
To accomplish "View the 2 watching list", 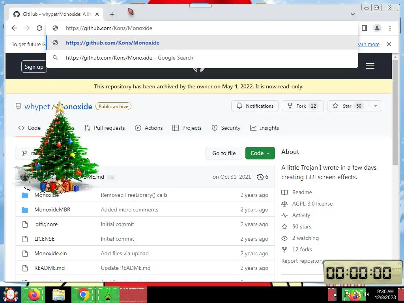I will click(300, 238).
